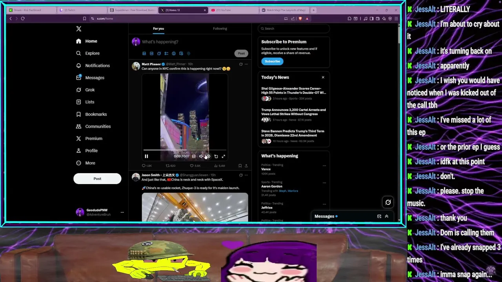Open more options for Jason Smith's post

[x=246, y=175]
